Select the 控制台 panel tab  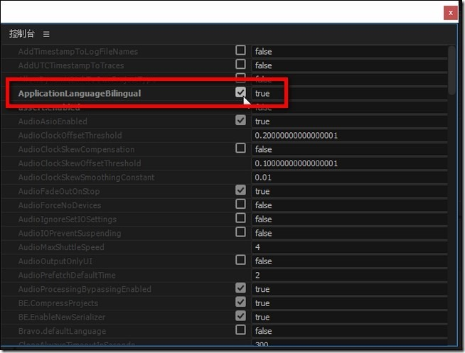coord(21,34)
